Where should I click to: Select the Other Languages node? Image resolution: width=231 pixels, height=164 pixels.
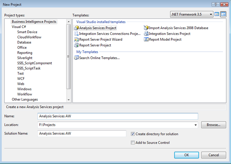(x=25, y=99)
